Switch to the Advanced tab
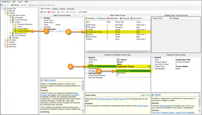The height and width of the screenshot is (115, 202). (x=70, y=9)
